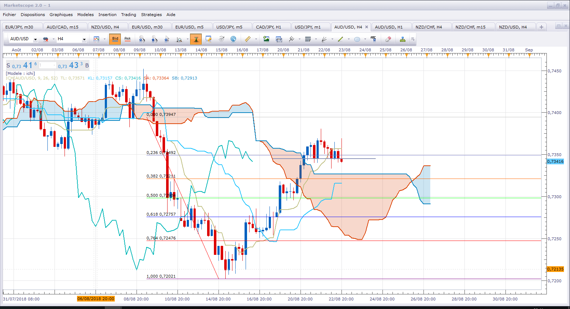The image size is (570, 309).
Task: Open the Trading menu
Action: (x=129, y=15)
